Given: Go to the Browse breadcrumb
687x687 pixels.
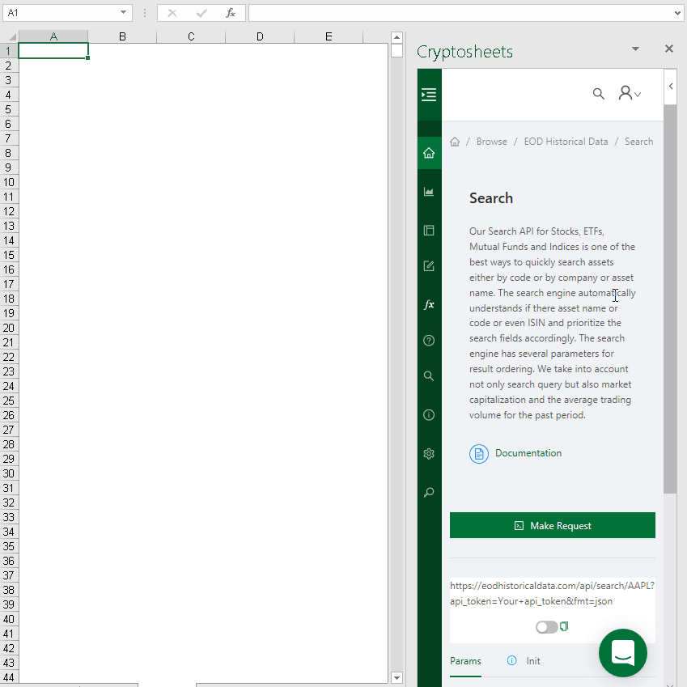Looking at the screenshot, I should coord(492,142).
